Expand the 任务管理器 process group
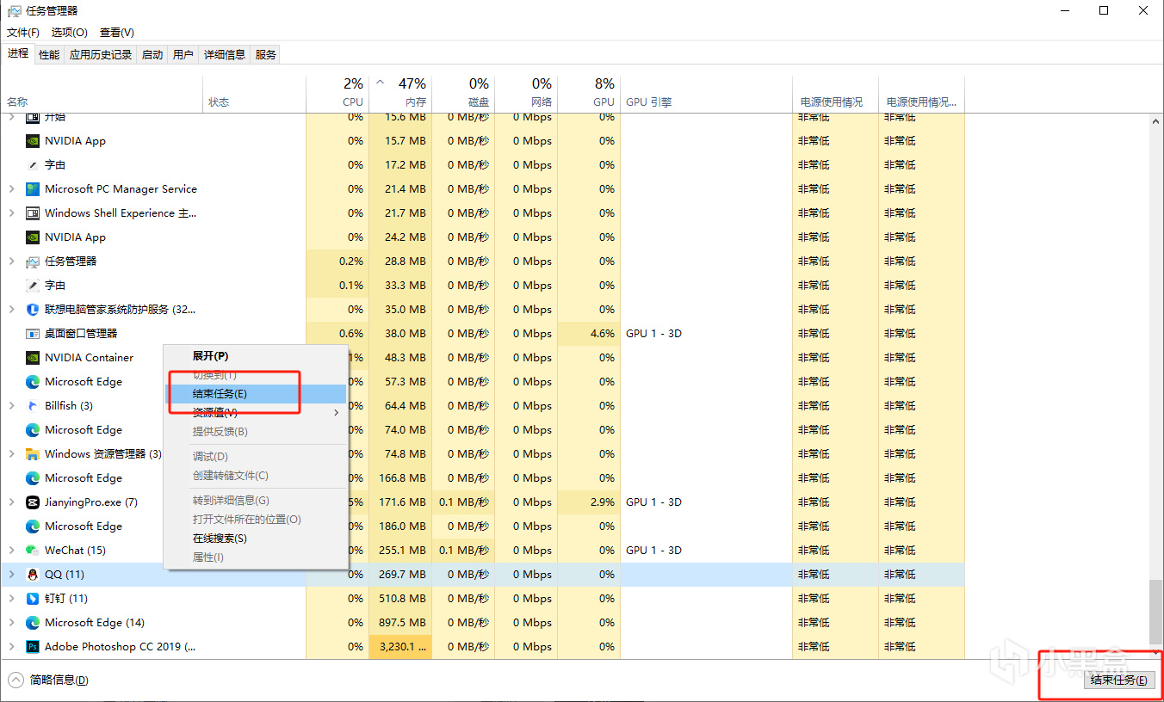 11,262
